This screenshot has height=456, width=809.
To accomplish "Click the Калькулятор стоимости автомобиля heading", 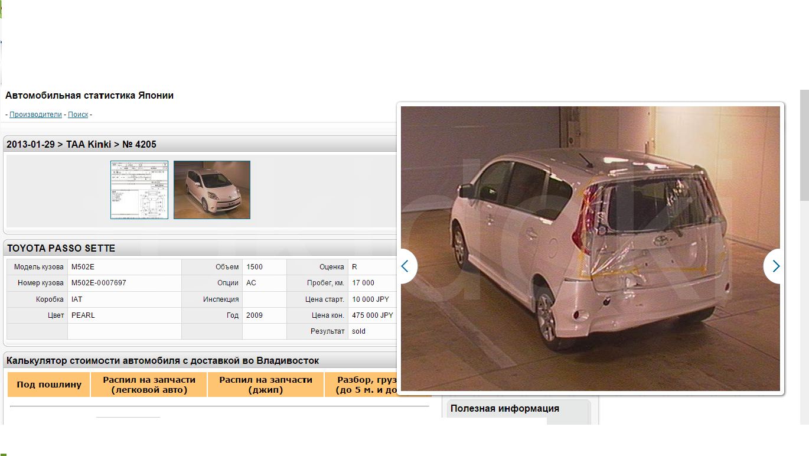I will 163,360.
